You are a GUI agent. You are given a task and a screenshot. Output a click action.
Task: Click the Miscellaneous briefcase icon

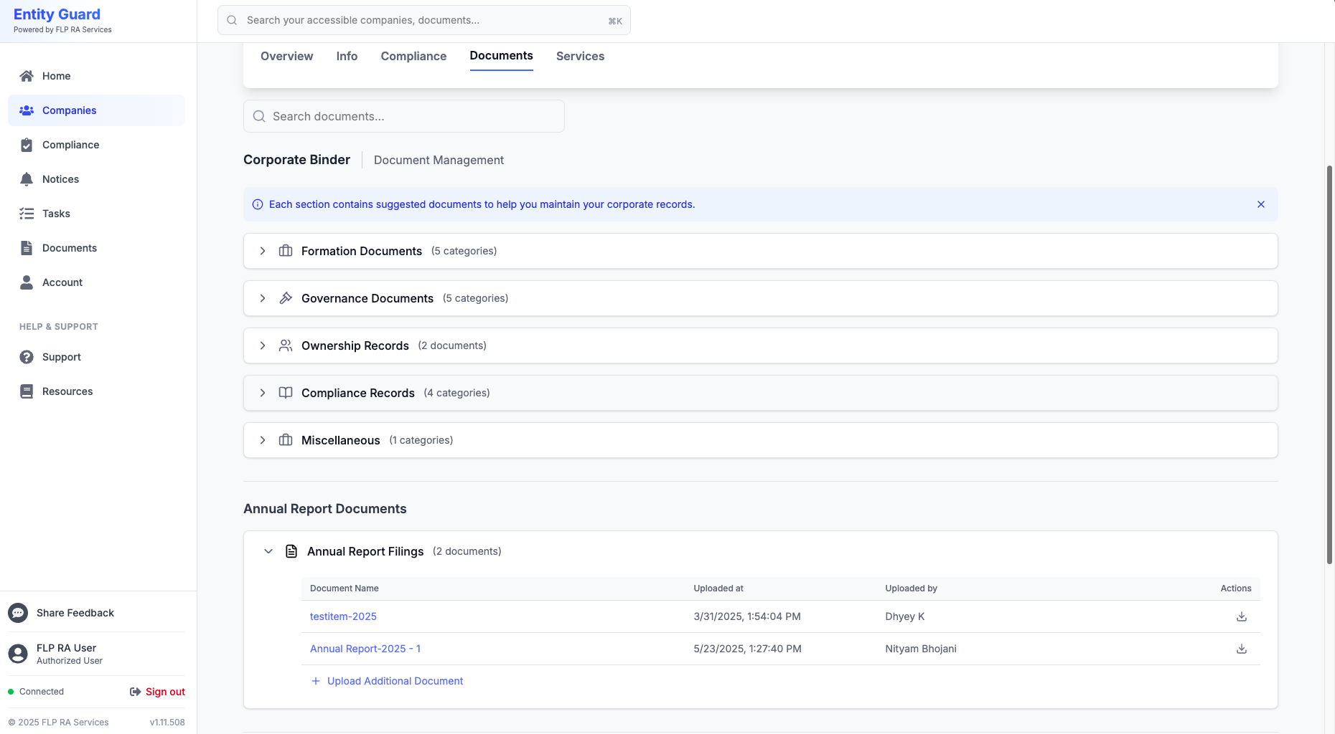click(x=286, y=440)
